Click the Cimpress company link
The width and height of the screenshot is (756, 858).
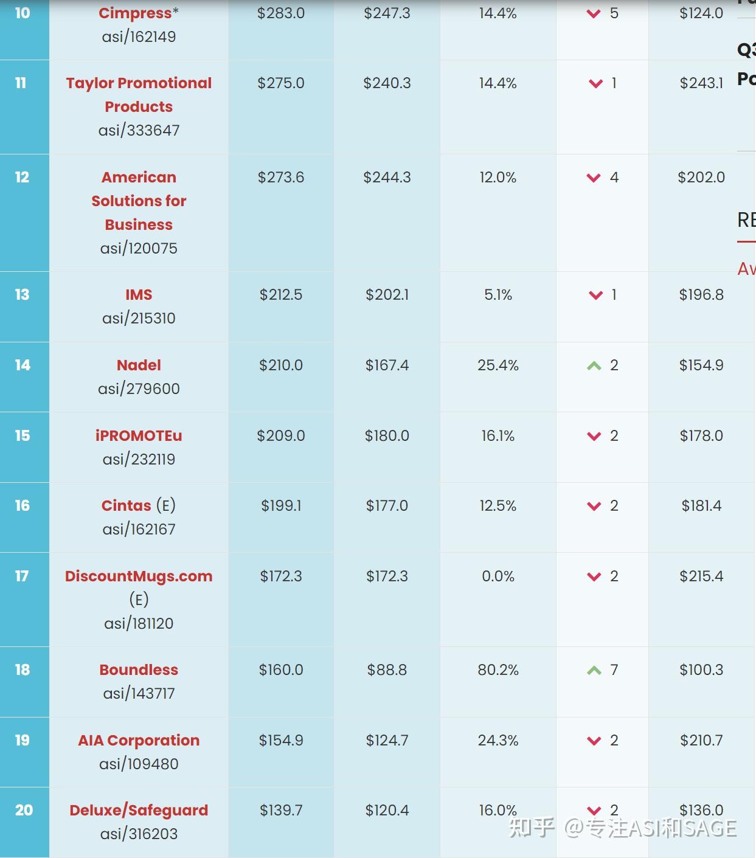pyautogui.click(x=135, y=13)
